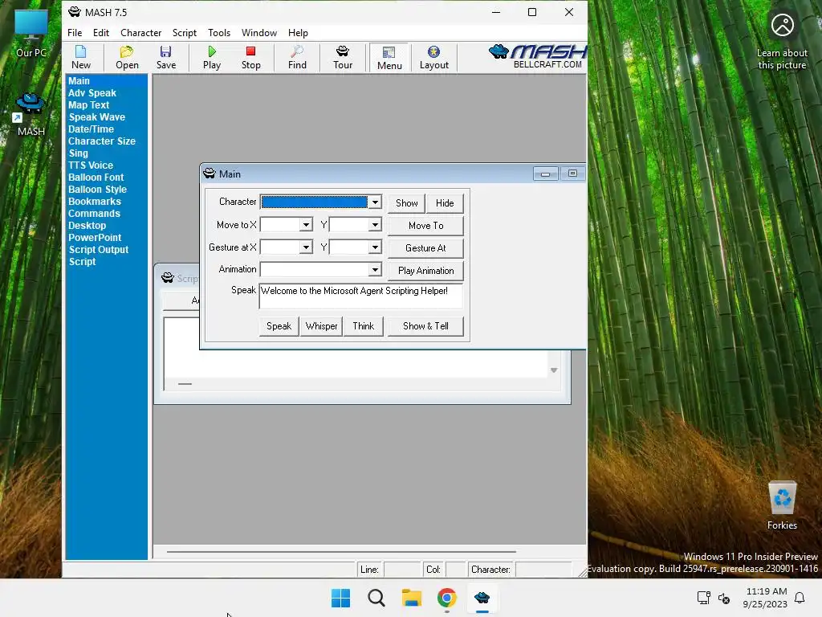Image resolution: width=822 pixels, height=617 pixels.
Task: Stop playback using the Stop icon
Action: 250,57
